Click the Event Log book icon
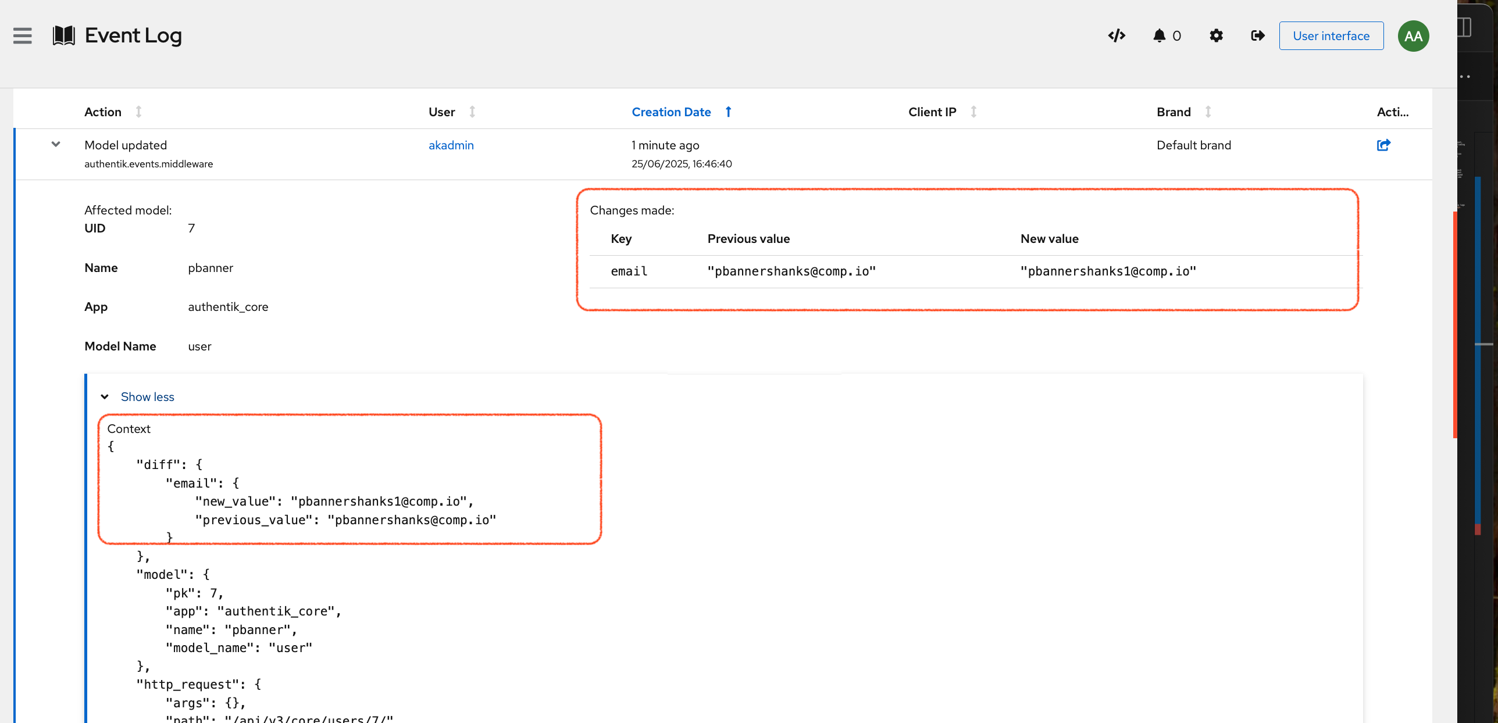This screenshot has width=1498, height=723. [63, 36]
